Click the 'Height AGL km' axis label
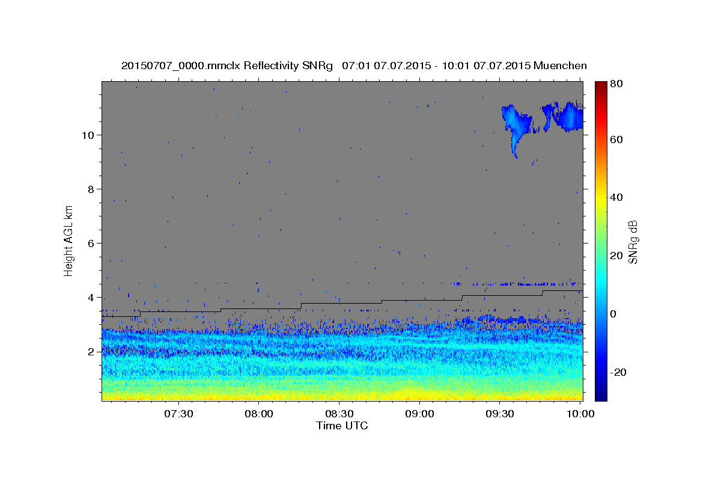The height and width of the screenshot is (481, 721). click(68, 240)
